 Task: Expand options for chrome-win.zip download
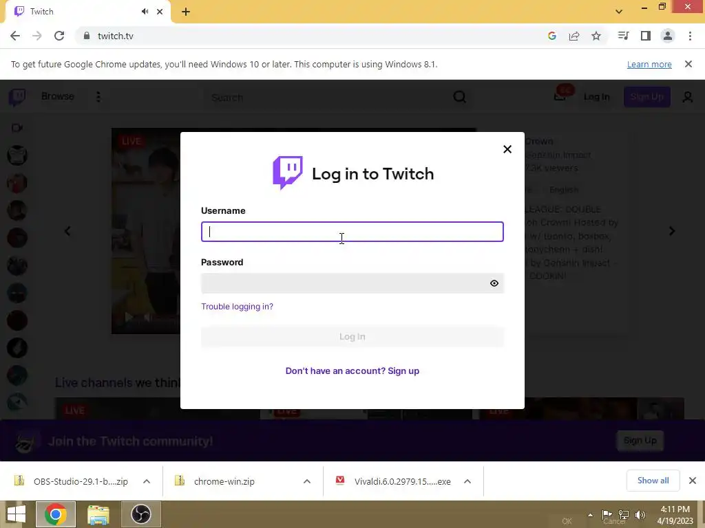pyautogui.click(x=307, y=481)
